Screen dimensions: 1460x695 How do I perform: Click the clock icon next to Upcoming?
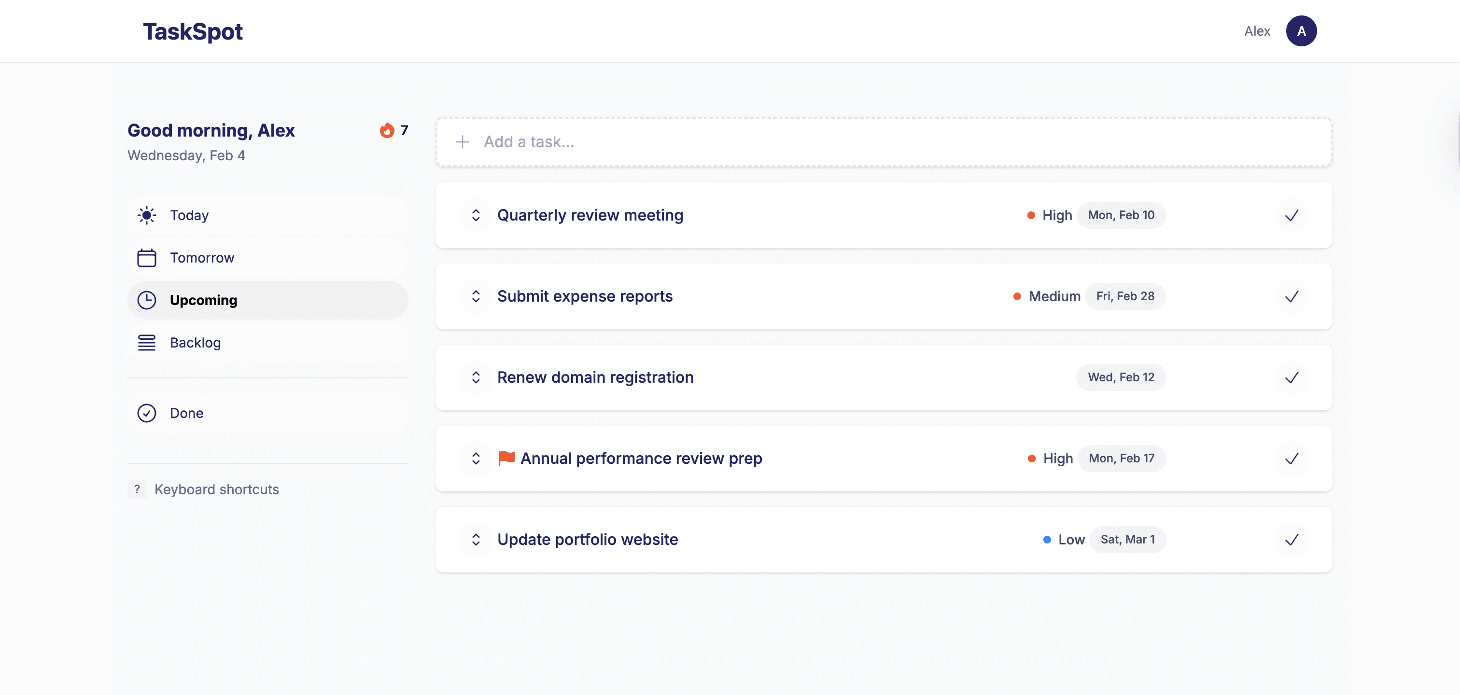147,300
